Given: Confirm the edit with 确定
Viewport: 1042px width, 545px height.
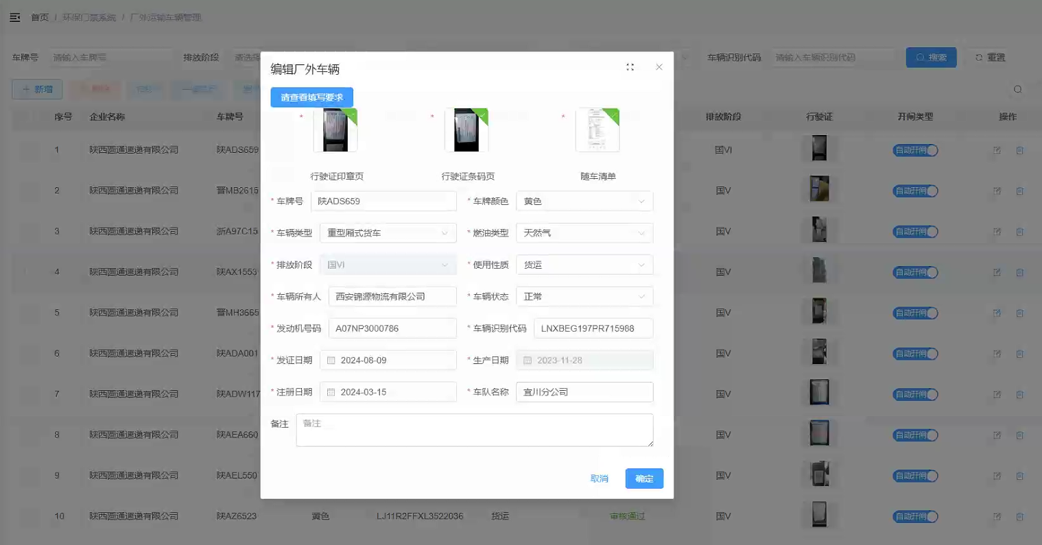Looking at the screenshot, I should point(644,479).
